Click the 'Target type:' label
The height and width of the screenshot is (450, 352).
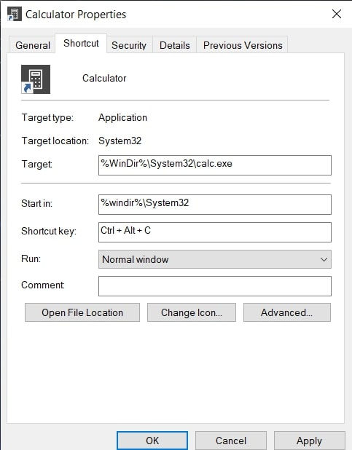coord(47,118)
